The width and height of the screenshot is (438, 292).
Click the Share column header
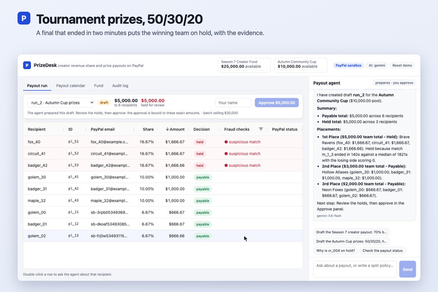coord(148,129)
